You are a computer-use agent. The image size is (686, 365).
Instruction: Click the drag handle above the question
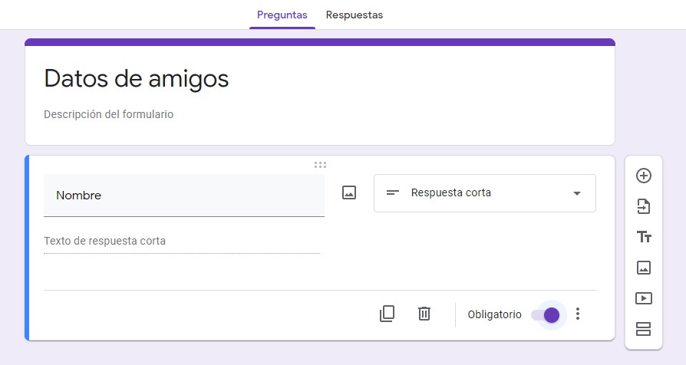click(x=320, y=164)
